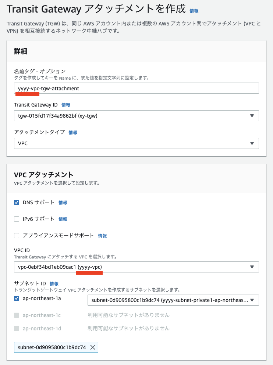Click the disabled ap-northeast-1d checkbox
Viewport: 273px width, 365px height.
point(17,328)
